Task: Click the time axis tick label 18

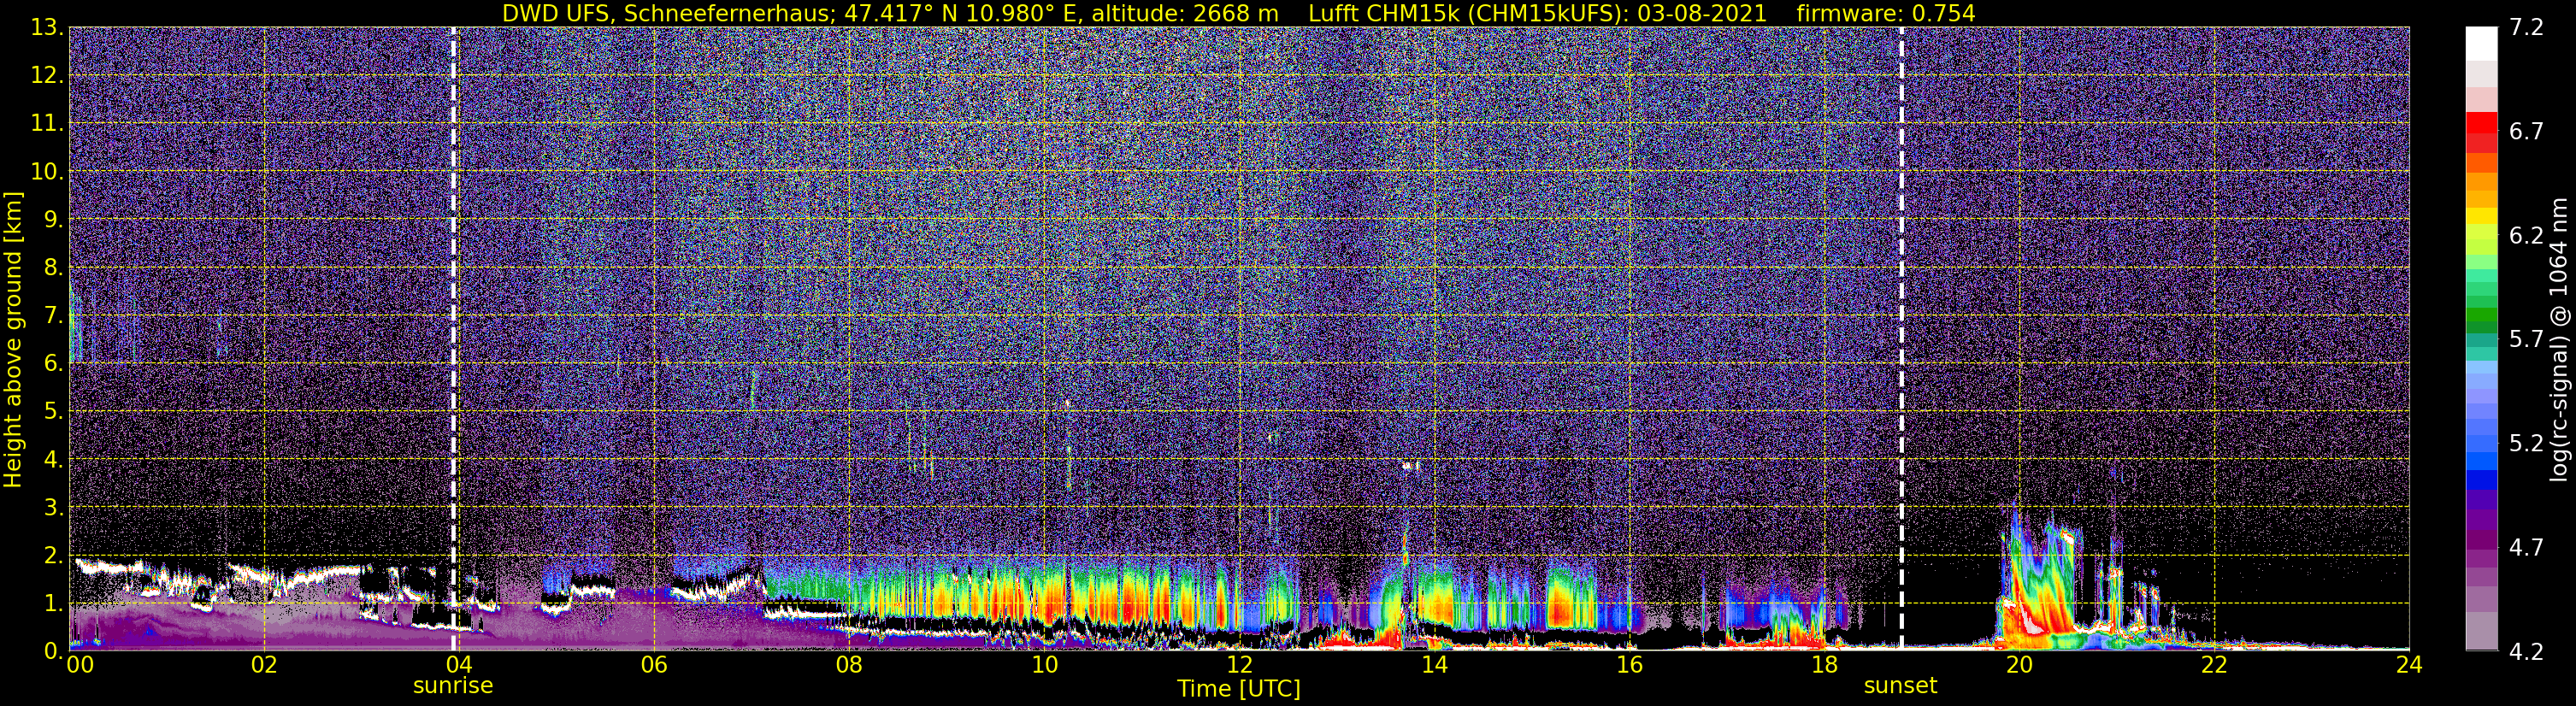Action: point(1824,665)
